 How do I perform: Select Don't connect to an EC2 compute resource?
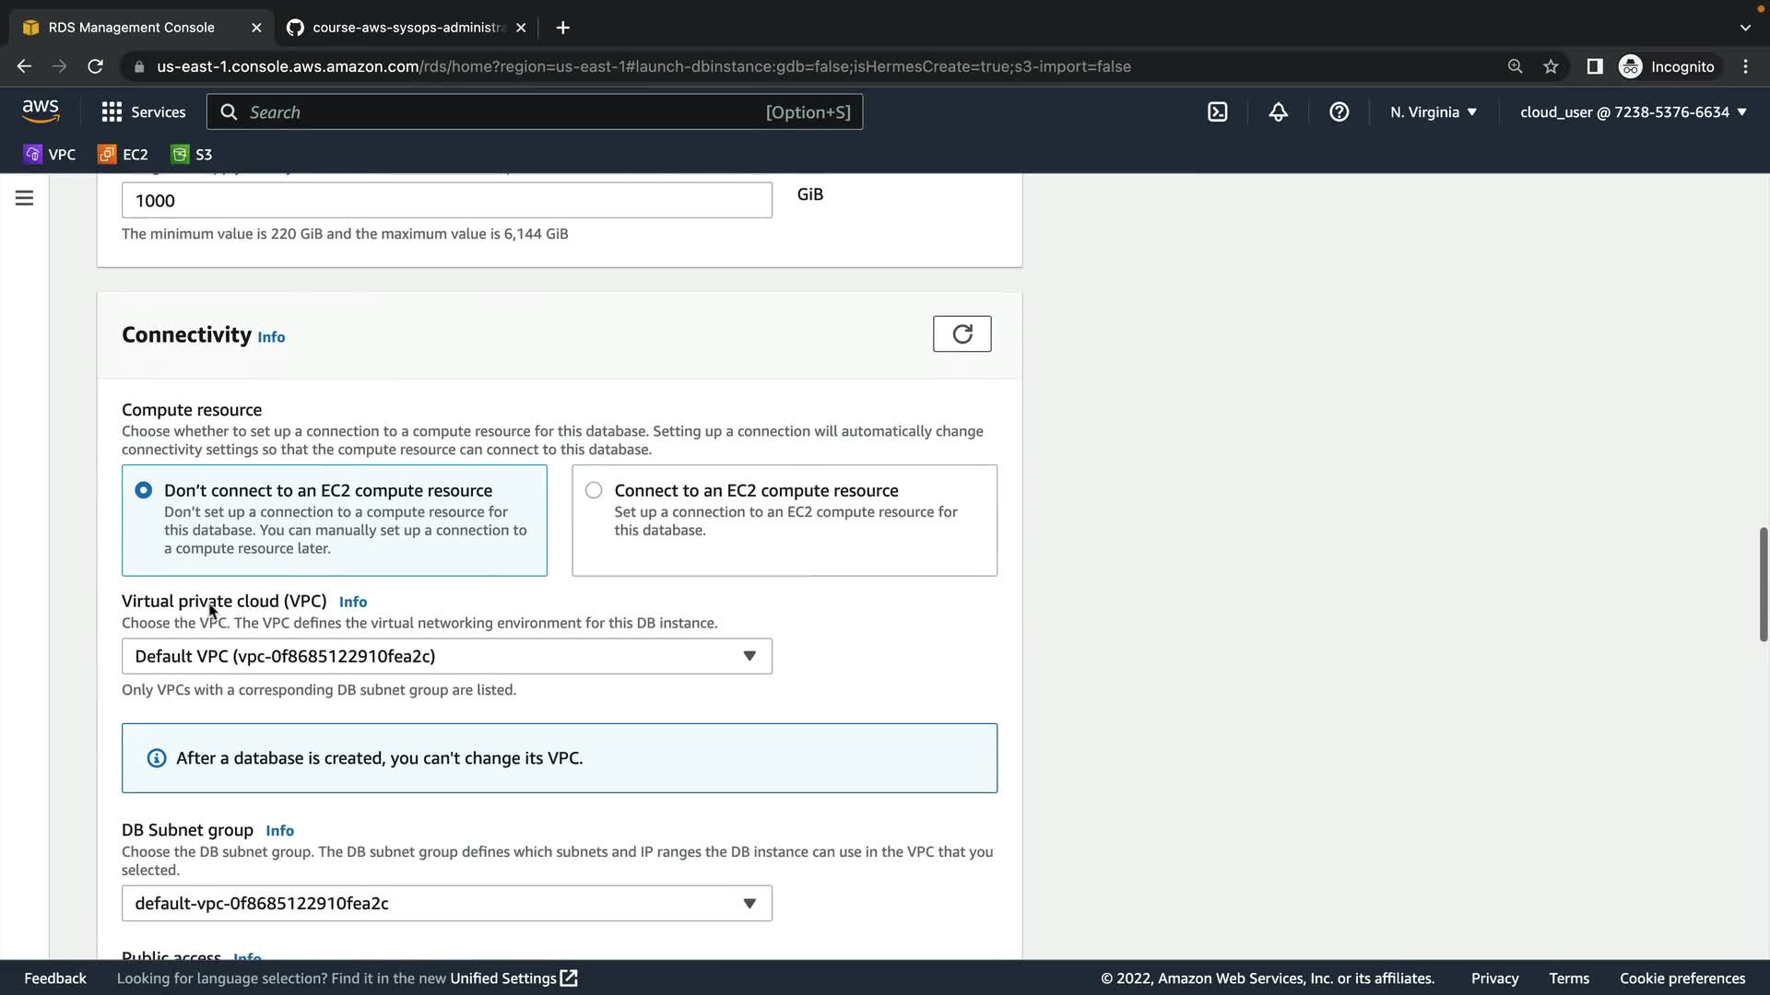coord(144,490)
